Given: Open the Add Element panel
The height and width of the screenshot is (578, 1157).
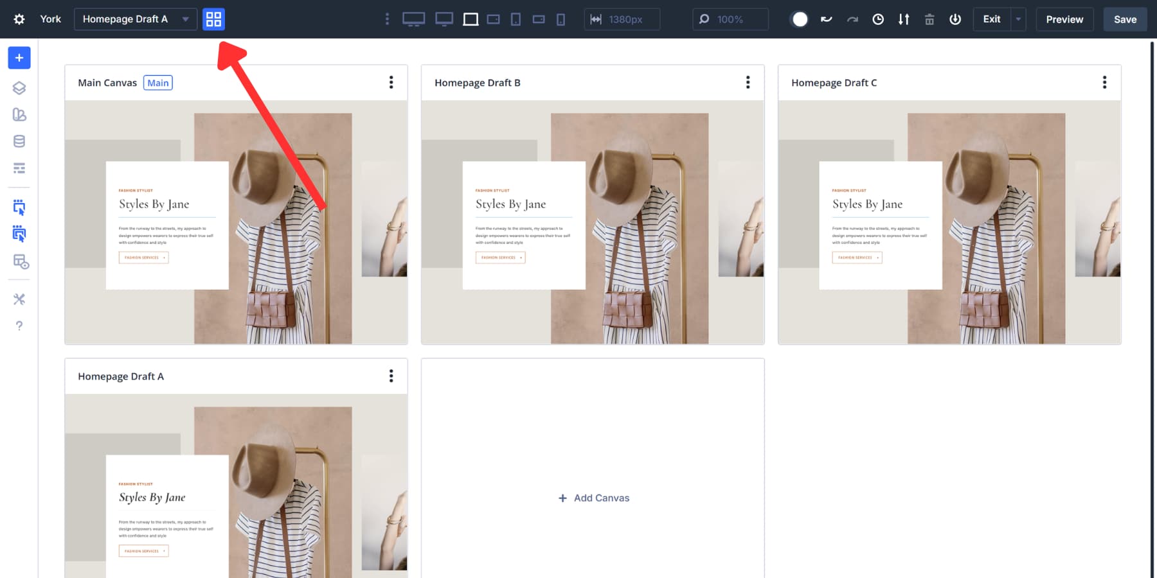Looking at the screenshot, I should [x=19, y=58].
